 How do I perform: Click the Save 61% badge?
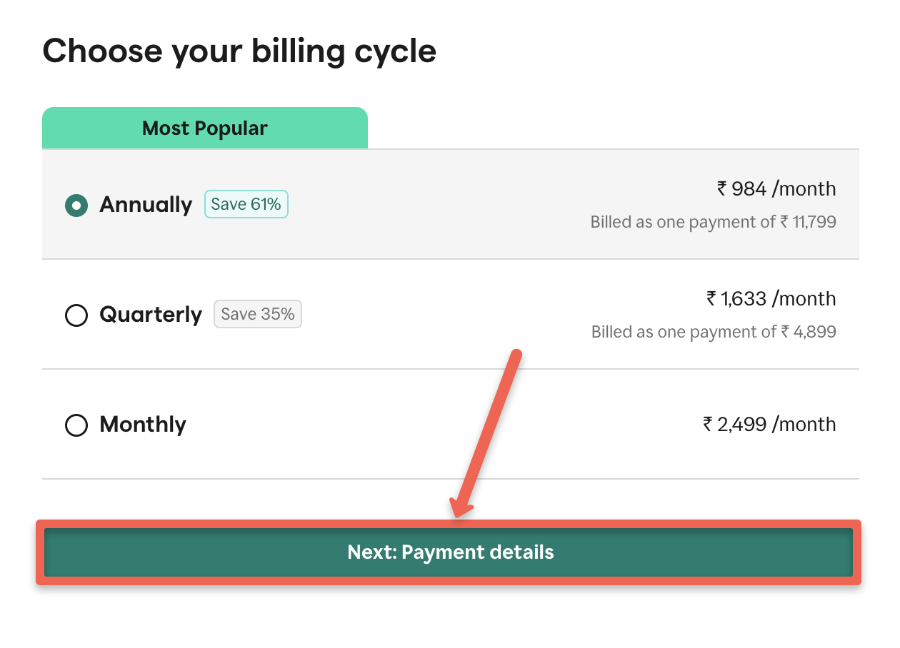[x=246, y=204]
